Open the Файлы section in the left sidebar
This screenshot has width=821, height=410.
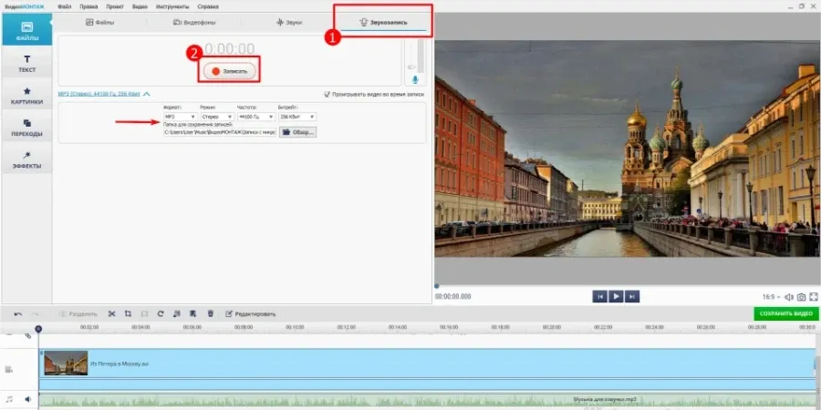26,30
